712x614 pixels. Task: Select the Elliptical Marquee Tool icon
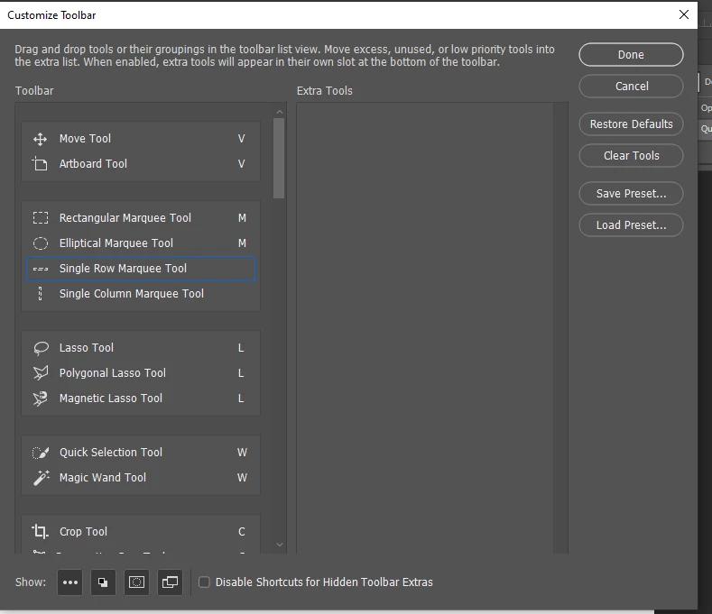click(41, 243)
